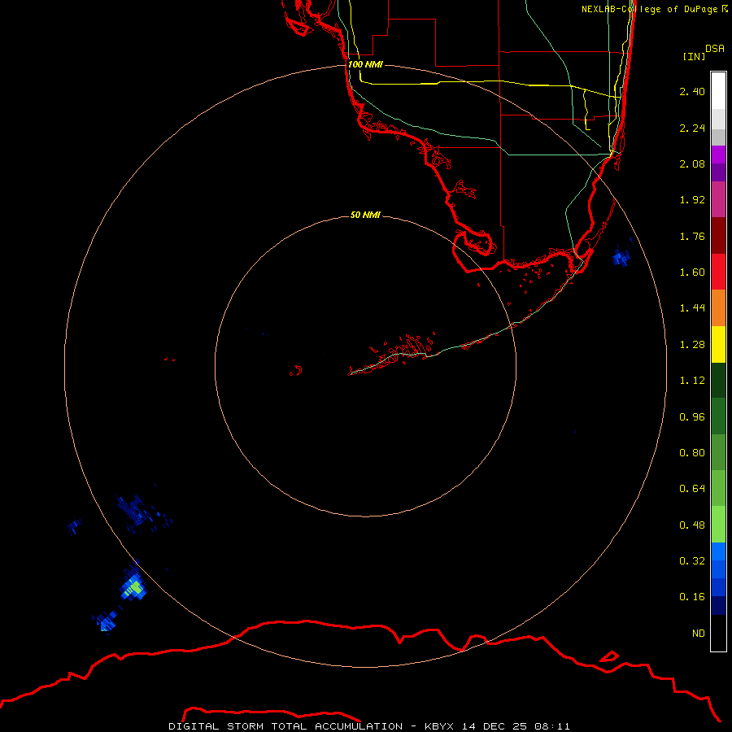Click the 2.40 legend value
The width and height of the screenshot is (732, 732).
pos(692,91)
